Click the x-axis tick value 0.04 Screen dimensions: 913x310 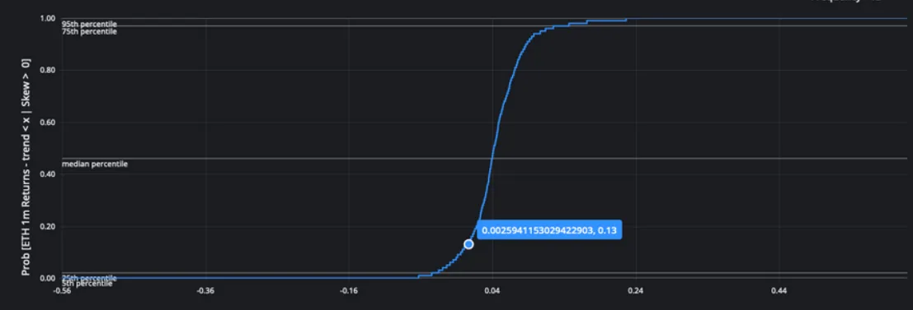[492, 290]
